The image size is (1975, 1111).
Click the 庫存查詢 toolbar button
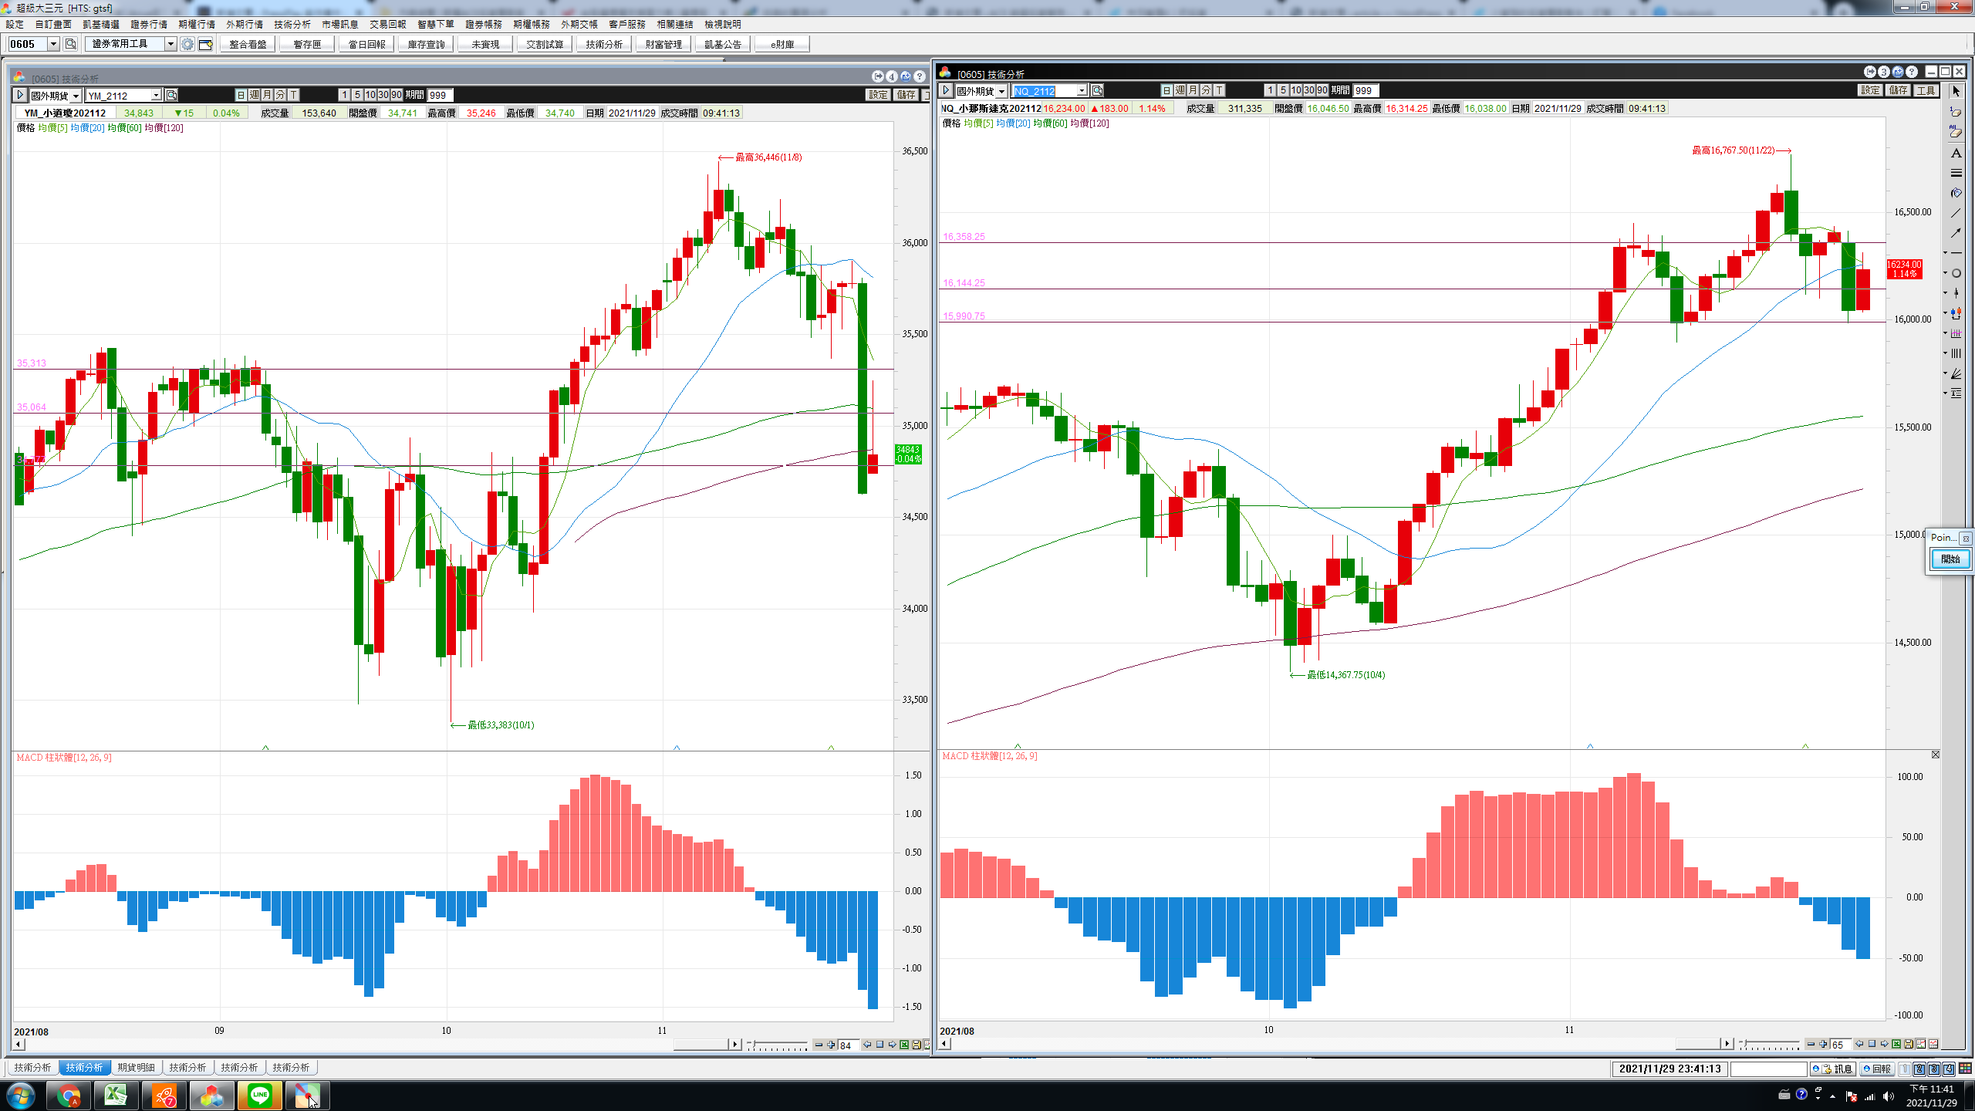pos(426,45)
